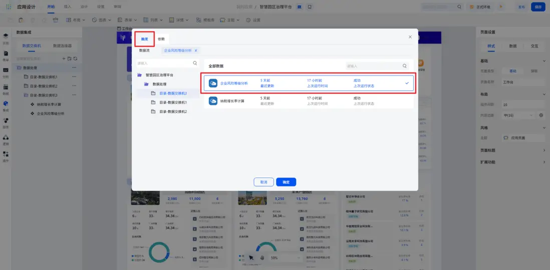This screenshot has width=550, height=270.
Task: Open the 图表 chart dropdown
Action: point(102,20)
